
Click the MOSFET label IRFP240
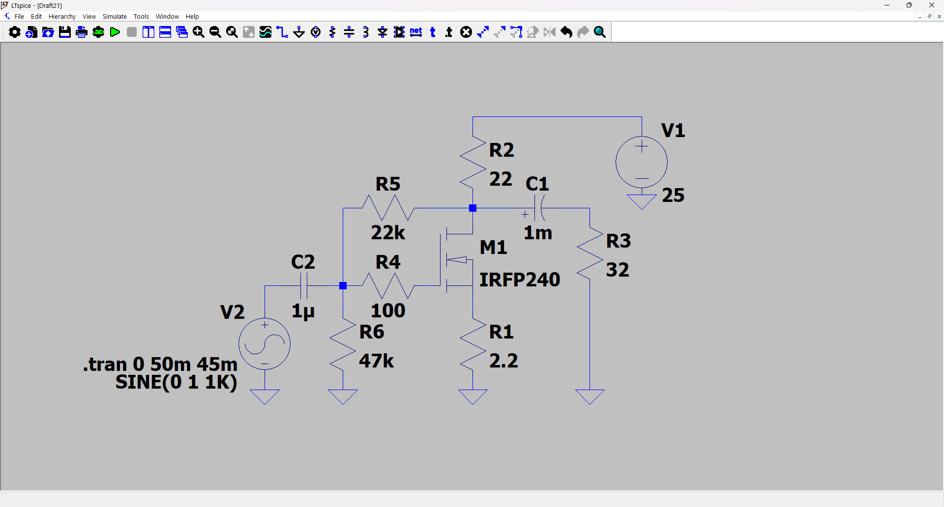pyautogui.click(x=520, y=280)
